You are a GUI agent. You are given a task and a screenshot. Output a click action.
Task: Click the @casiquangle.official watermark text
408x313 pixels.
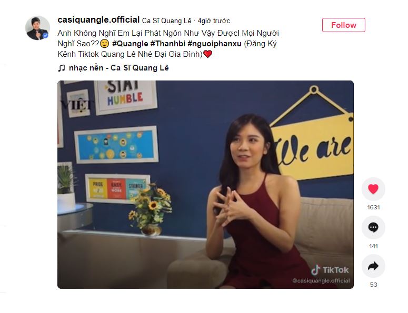point(321,281)
